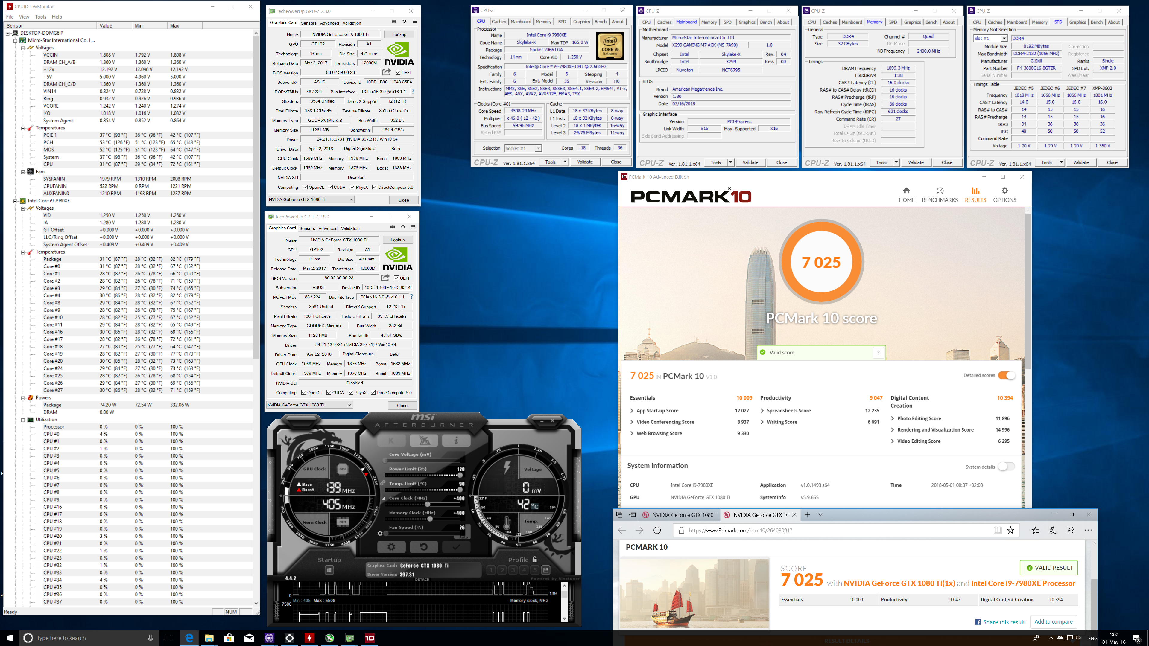This screenshot has width=1149, height=646.
Task: Open Afterburner settings gear button
Action: pos(391,547)
